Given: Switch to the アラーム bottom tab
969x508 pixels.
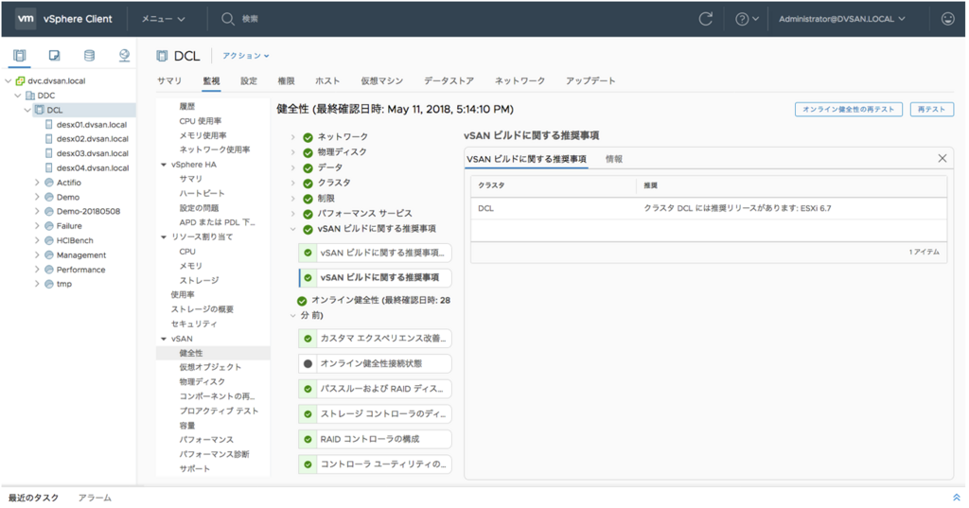Looking at the screenshot, I should [x=95, y=499].
